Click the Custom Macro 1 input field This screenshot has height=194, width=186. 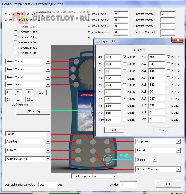click(x=121, y=14)
